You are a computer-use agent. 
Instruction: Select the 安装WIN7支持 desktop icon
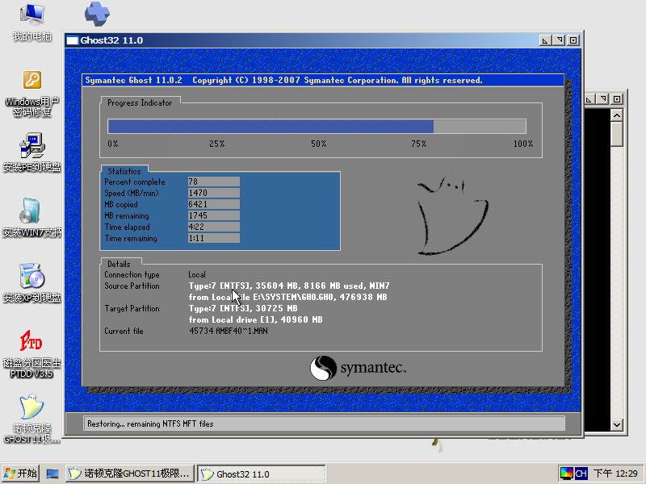tap(31, 218)
